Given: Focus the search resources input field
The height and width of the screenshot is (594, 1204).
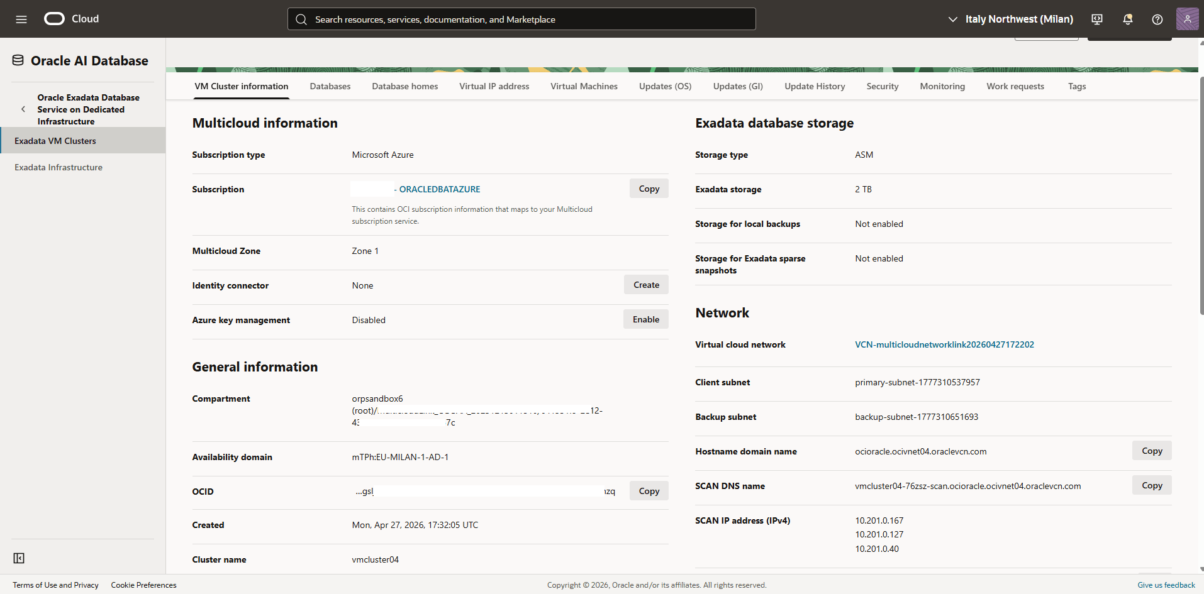Looking at the screenshot, I should pos(521,19).
